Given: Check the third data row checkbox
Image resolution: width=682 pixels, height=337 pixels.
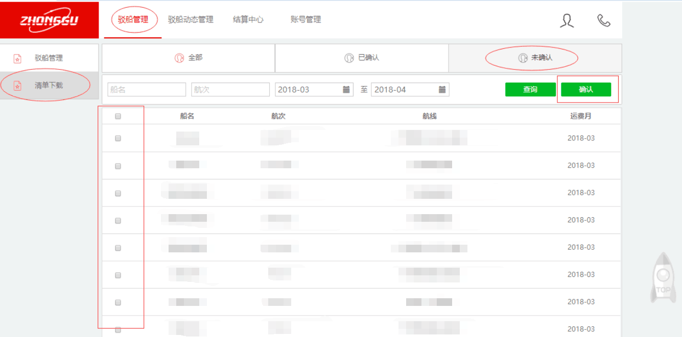Looking at the screenshot, I should [118, 193].
